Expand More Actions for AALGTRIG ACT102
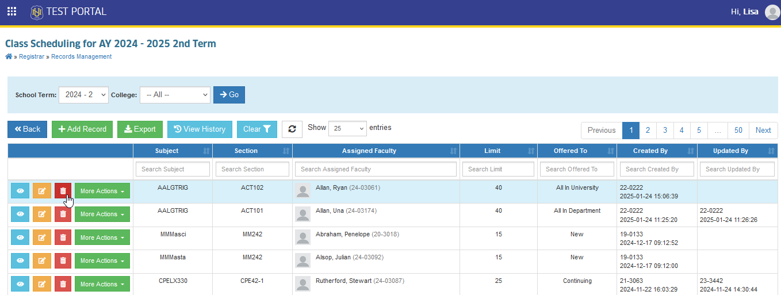The width and height of the screenshot is (781, 295). [102, 191]
